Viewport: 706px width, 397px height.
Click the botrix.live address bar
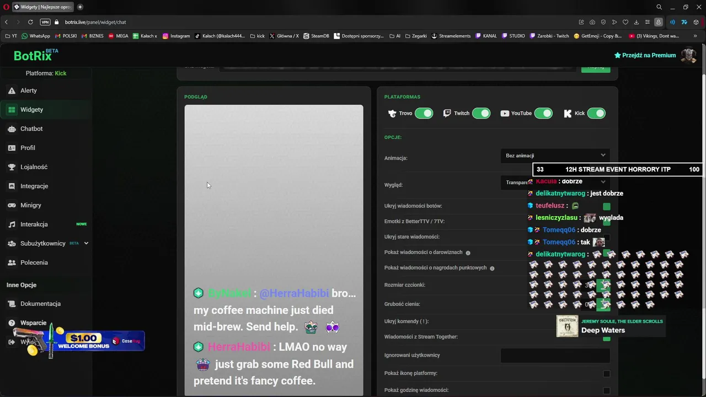(x=95, y=22)
